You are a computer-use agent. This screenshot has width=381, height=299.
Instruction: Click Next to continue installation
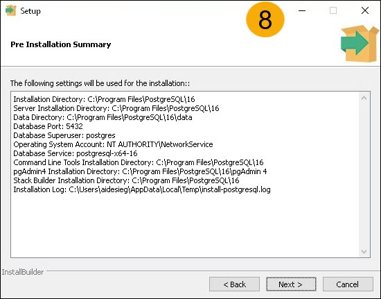291,284
